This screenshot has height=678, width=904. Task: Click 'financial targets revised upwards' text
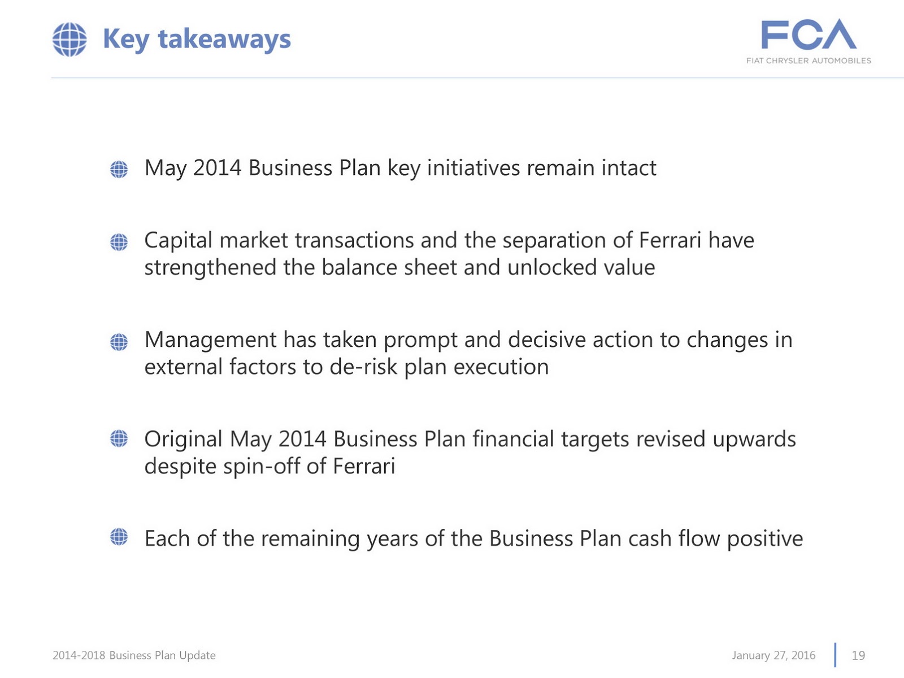(634, 439)
